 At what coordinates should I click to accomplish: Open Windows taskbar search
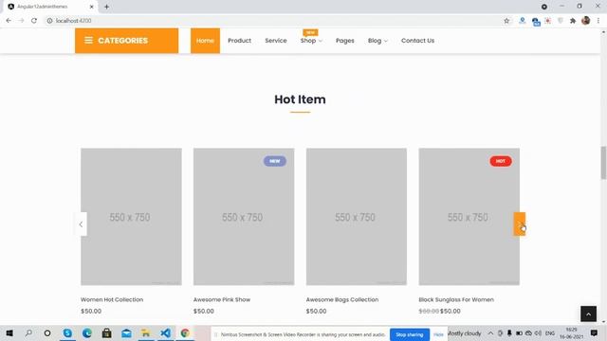click(28, 332)
